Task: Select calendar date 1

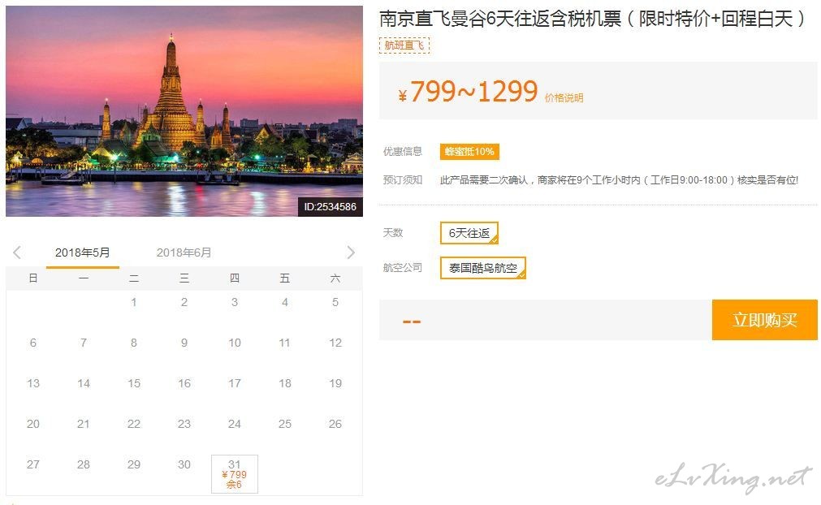Action: tap(134, 302)
